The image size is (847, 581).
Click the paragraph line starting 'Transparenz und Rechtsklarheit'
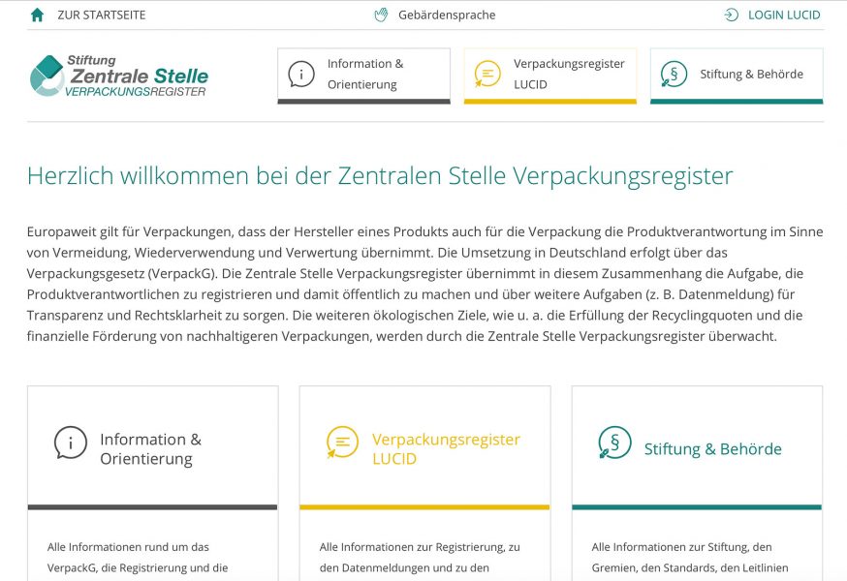coord(415,316)
